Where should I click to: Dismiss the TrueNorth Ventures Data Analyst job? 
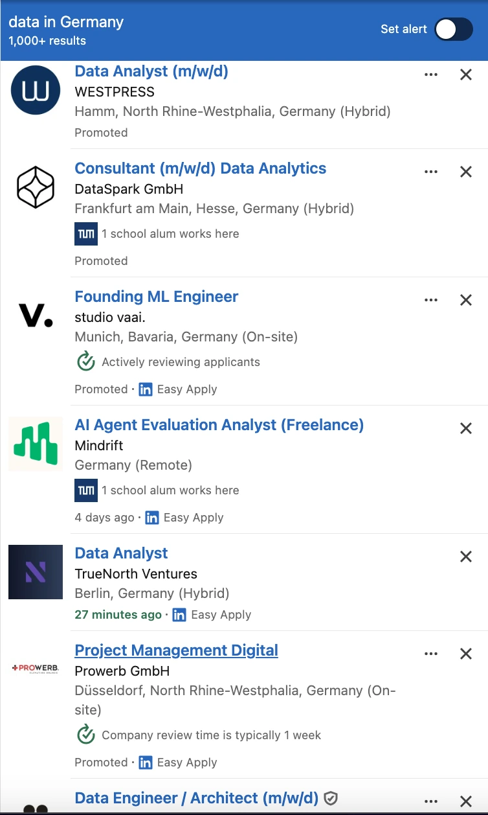click(465, 557)
